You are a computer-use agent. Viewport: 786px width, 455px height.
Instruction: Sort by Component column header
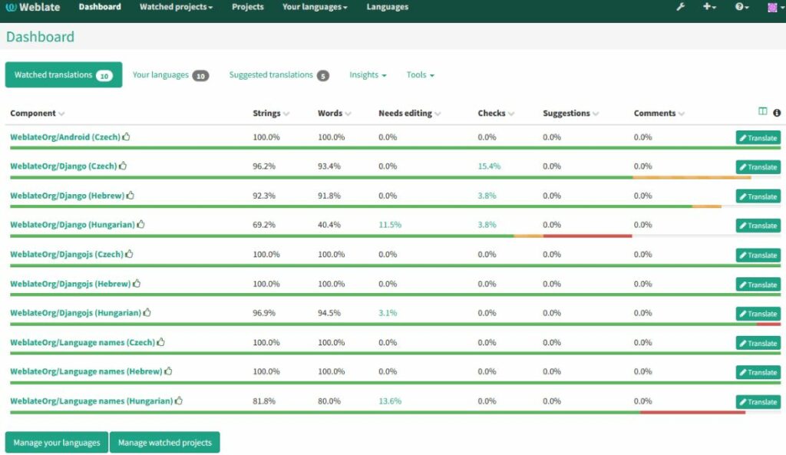(x=37, y=114)
